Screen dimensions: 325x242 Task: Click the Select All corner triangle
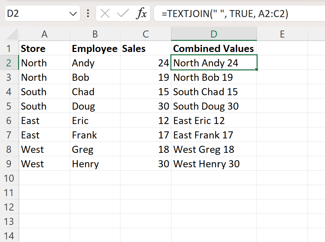tap(12, 34)
